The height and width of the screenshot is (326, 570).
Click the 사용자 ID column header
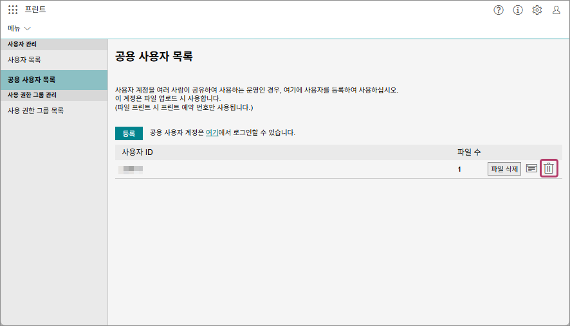point(138,152)
